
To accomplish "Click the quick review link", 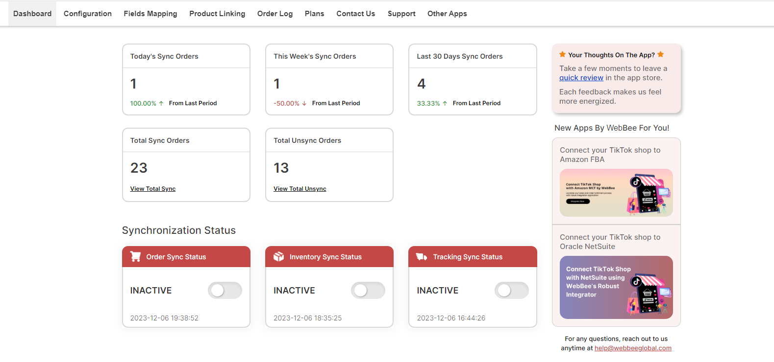I will 581,78.
